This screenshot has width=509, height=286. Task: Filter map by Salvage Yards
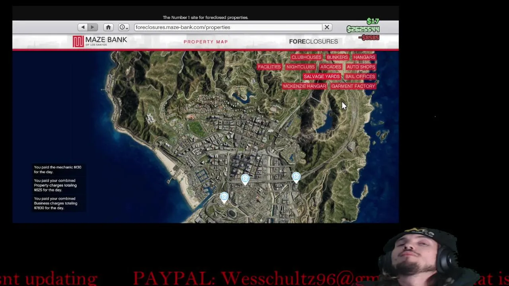322,76
